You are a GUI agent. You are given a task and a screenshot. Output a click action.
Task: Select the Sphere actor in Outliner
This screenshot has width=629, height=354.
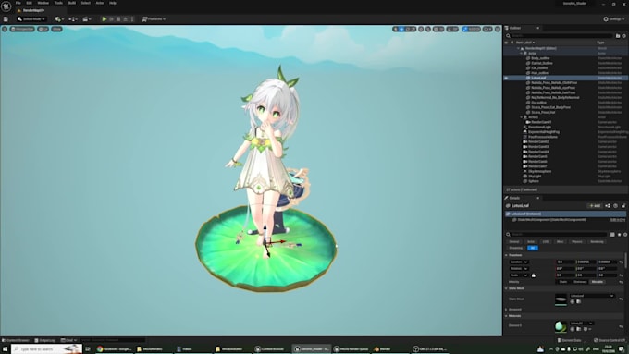tap(534, 181)
